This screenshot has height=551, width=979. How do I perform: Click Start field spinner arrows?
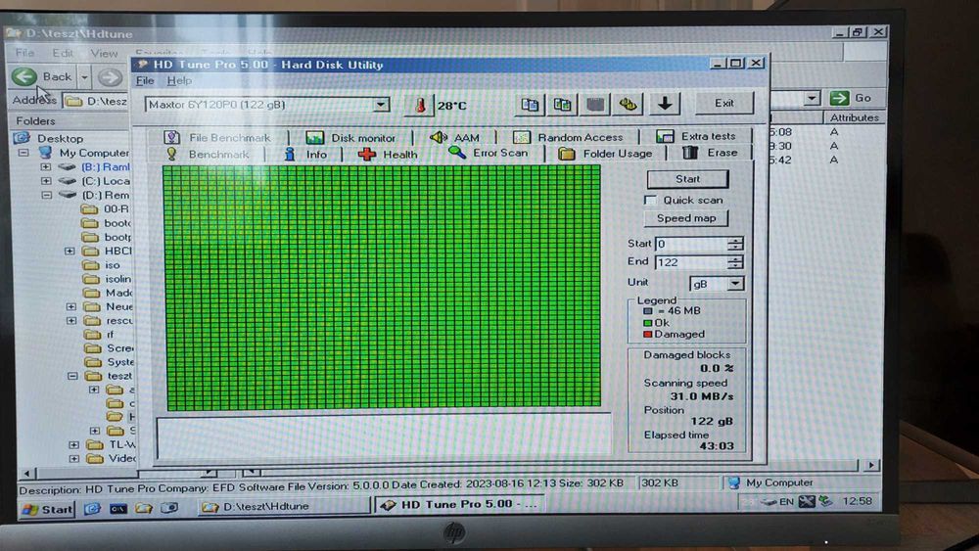735,244
